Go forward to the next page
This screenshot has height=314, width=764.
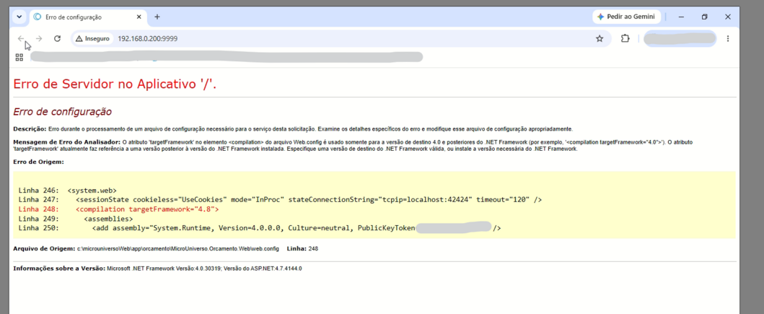[x=39, y=38]
